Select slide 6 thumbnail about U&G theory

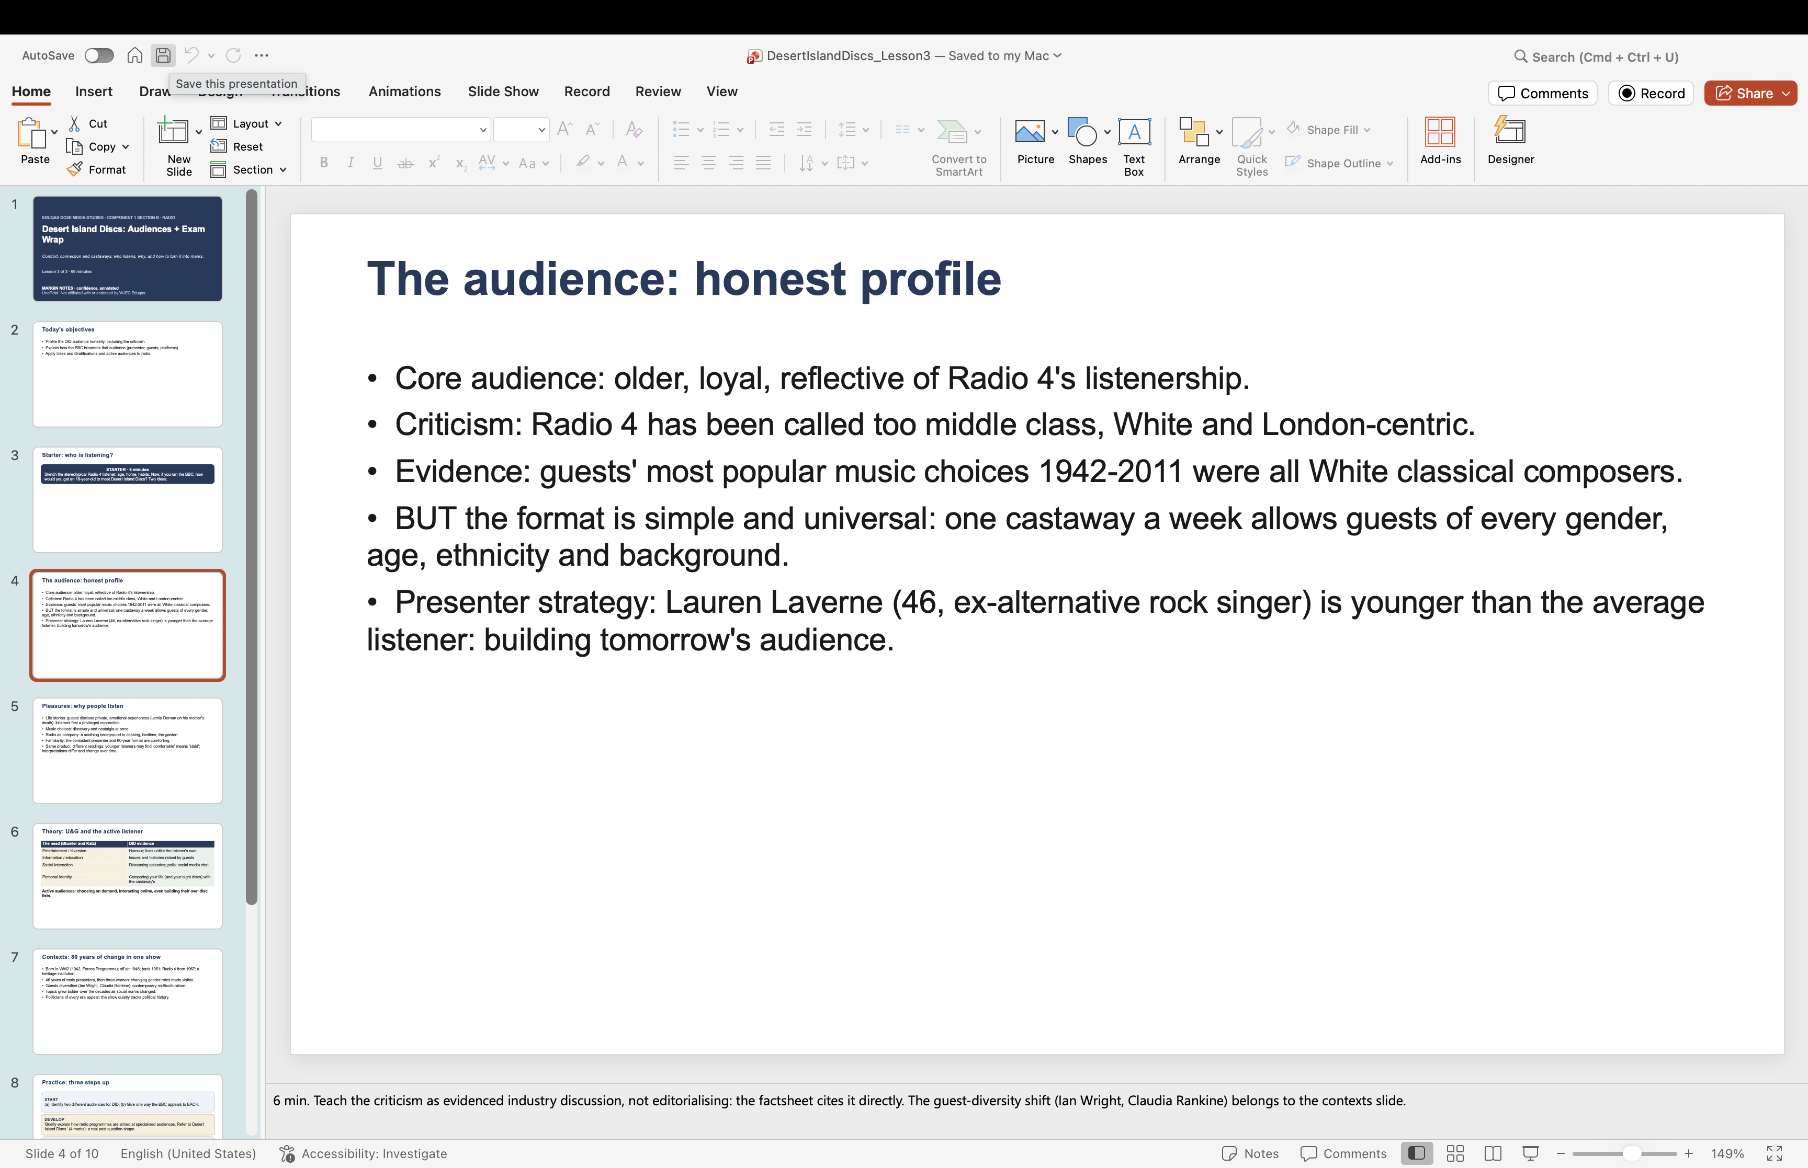point(128,876)
